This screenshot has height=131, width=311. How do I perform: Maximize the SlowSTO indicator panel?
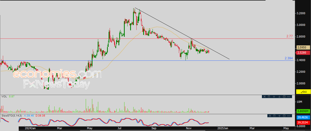[x=274, y=115]
